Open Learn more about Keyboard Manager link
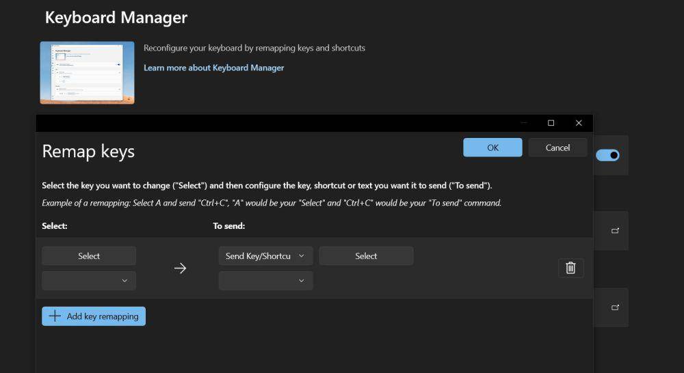The width and height of the screenshot is (684, 373). (213, 68)
